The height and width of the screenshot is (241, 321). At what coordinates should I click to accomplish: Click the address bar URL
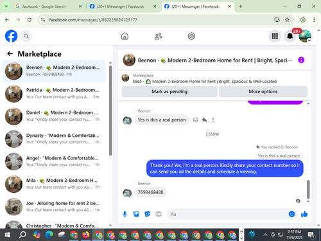point(93,20)
